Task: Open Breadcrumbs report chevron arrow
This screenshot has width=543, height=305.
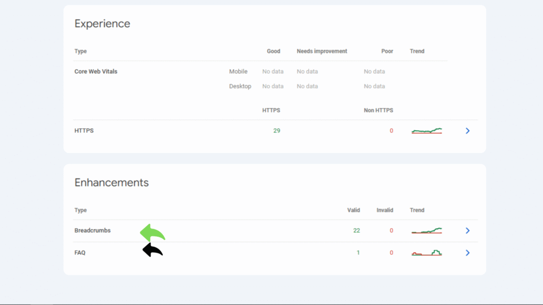Action: click(468, 231)
